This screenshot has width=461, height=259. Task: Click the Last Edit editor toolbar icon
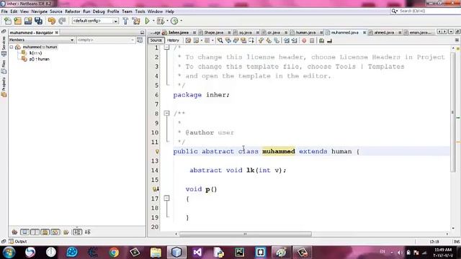click(188, 40)
